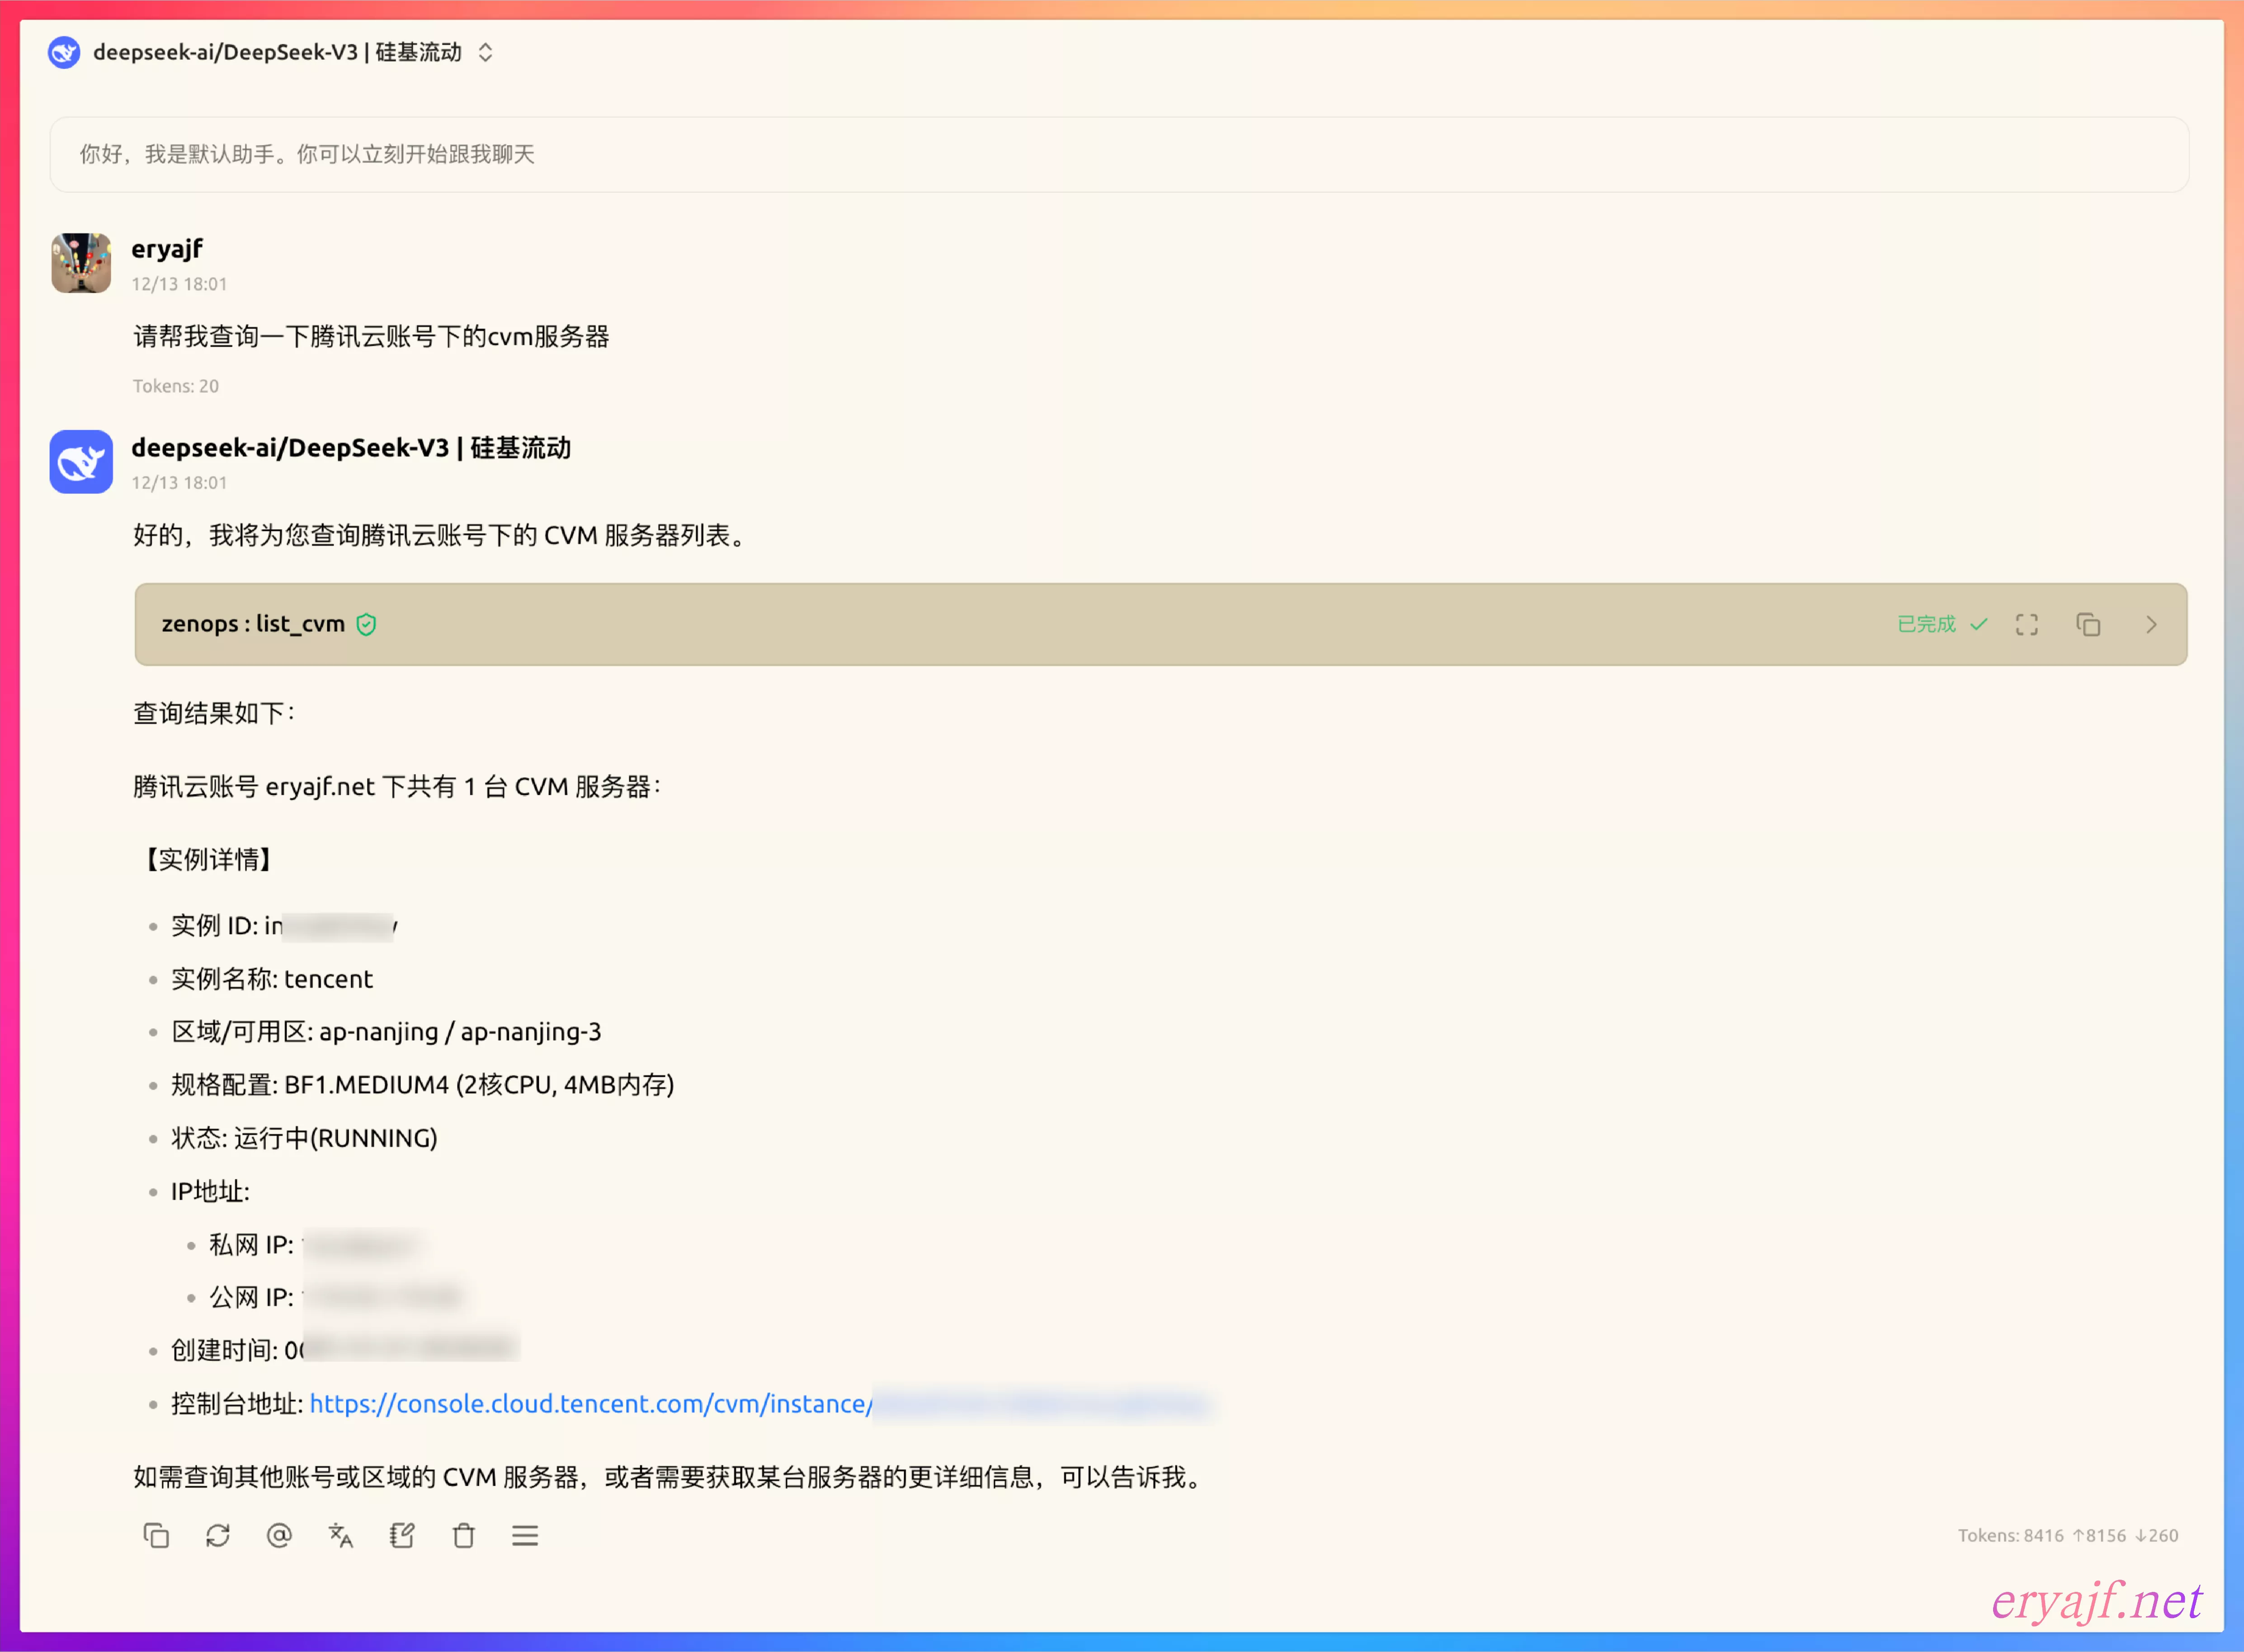Click the default assistant prompt box
Image resolution: width=2244 pixels, height=1652 pixels.
pyautogui.click(x=1118, y=154)
